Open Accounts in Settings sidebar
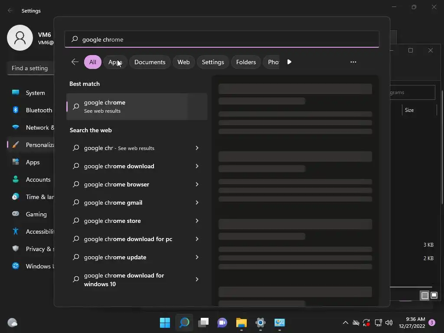Screen dimensions: 444x333 (x=31, y=180)
